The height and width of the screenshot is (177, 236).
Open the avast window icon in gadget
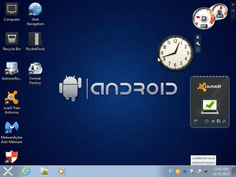(x=195, y=121)
